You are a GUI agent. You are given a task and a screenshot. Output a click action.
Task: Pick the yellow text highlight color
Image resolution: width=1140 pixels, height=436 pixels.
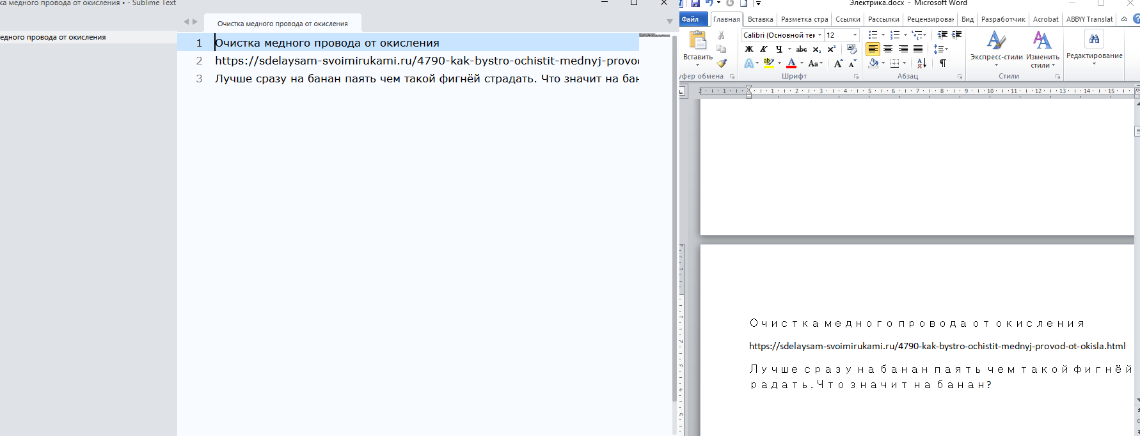pos(768,63)
